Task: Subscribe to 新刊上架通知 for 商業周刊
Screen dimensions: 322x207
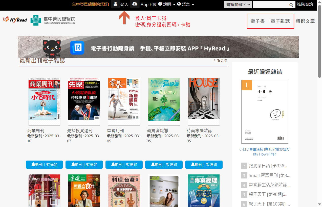Action: pos(45,165)
